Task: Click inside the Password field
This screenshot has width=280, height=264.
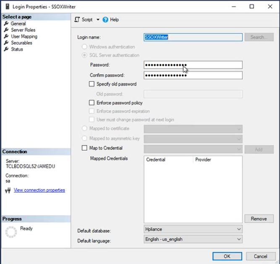Action: point(193,65)
